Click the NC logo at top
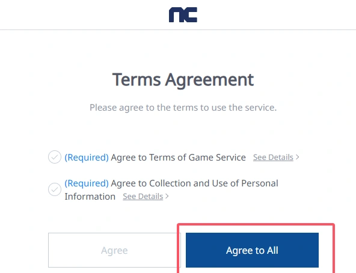 [183, 15]
